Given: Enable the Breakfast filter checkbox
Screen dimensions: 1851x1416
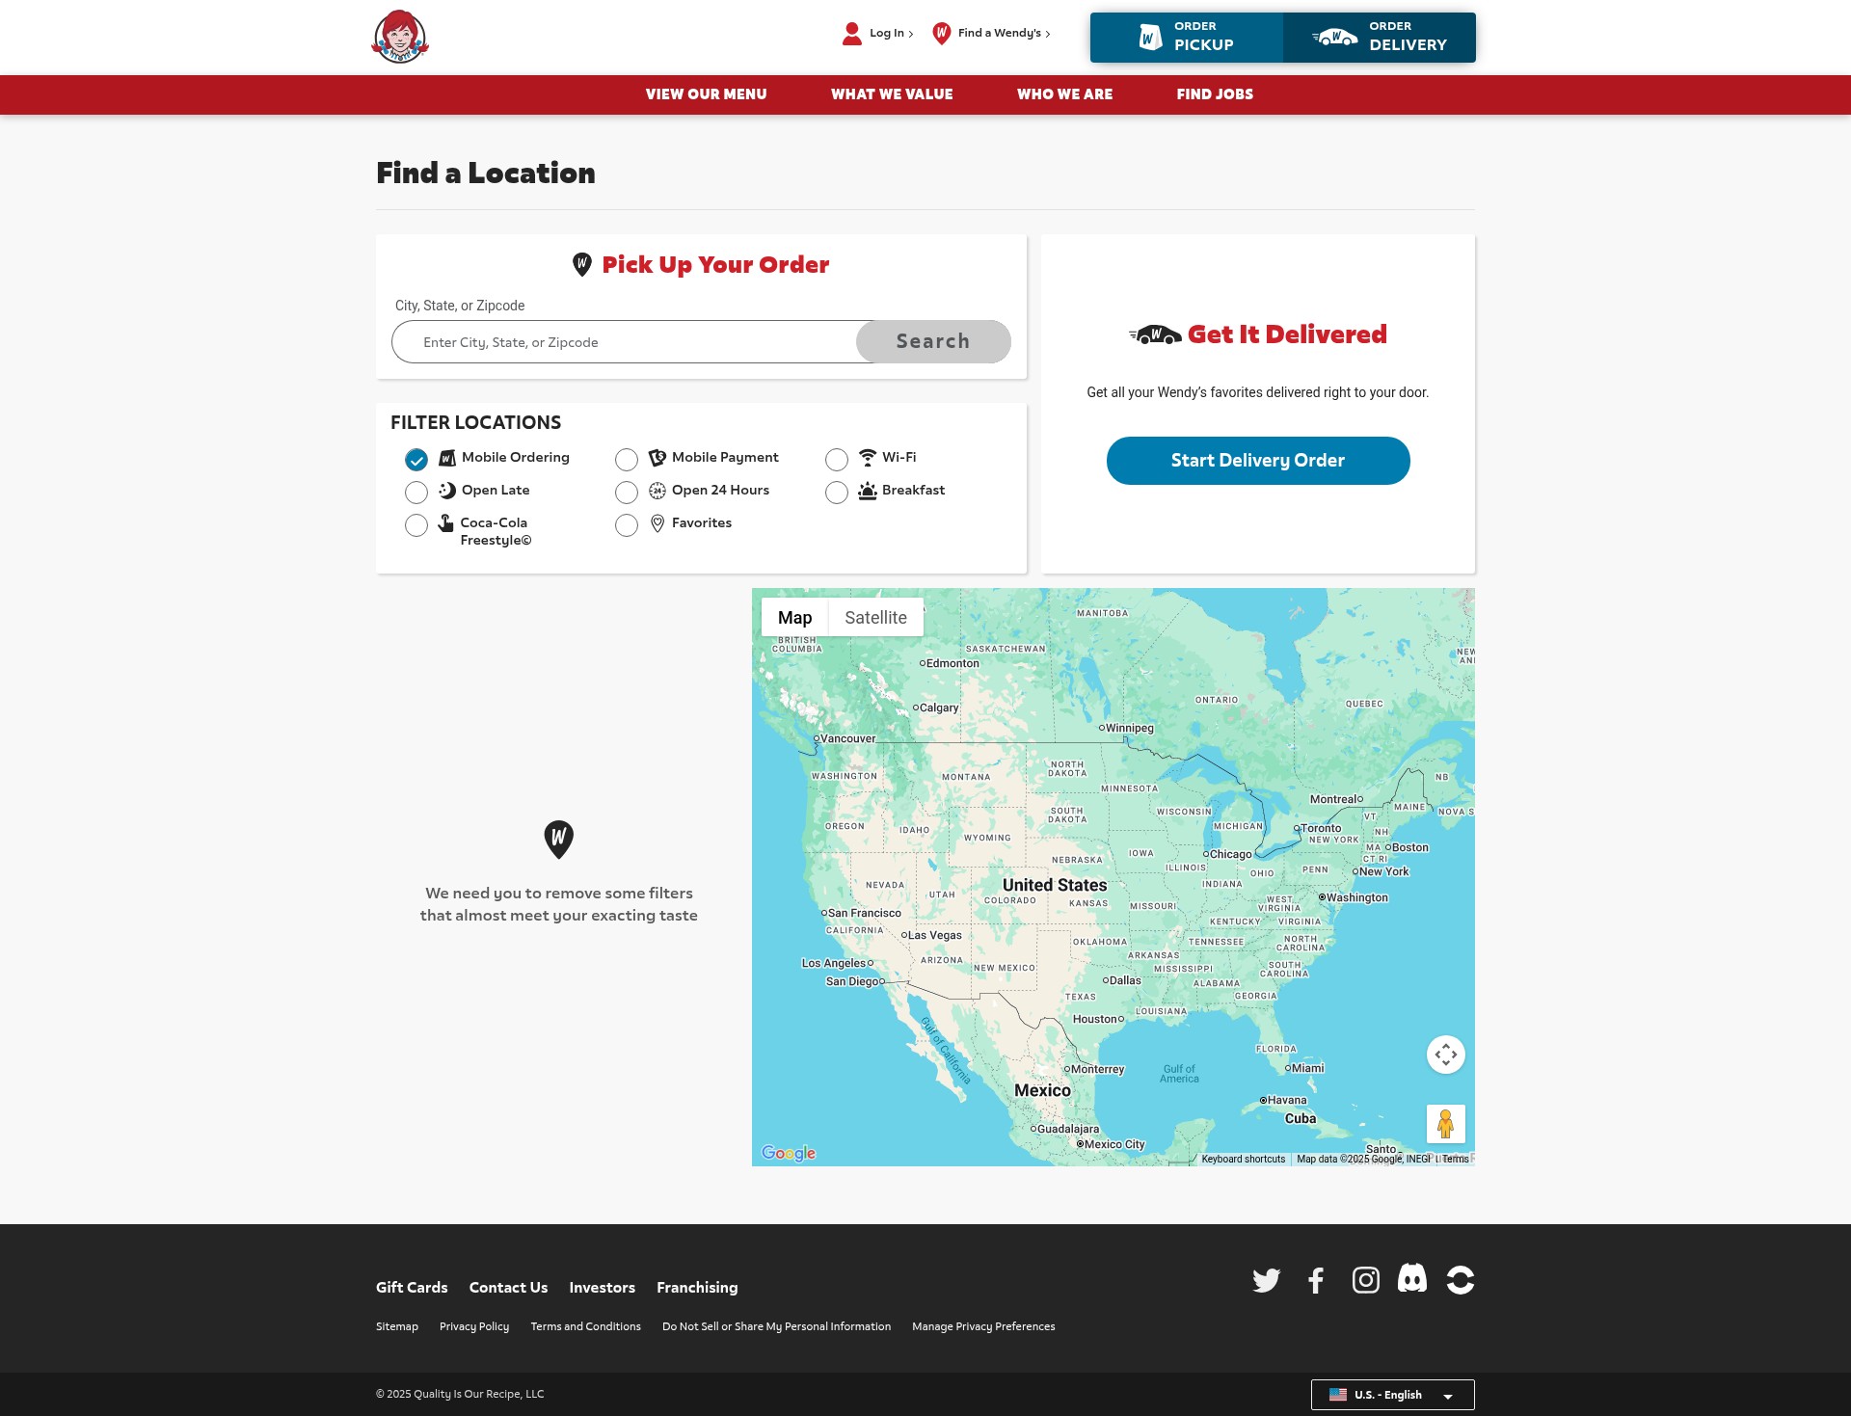Looking at the screenshot, I should click(837, 493).
